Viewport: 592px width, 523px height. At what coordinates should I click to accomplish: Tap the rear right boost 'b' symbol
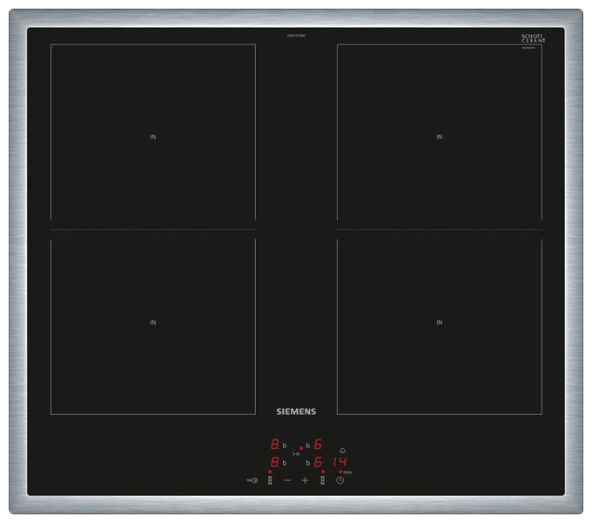point(307,446)
